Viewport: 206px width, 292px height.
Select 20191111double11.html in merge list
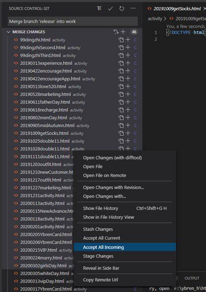[x=45, y=157]
